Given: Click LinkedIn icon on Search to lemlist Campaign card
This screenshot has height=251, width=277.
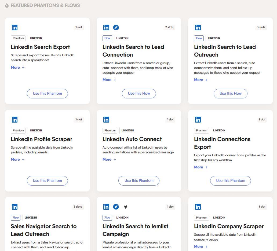Looking at the screenshot, I should coord(106,207).
